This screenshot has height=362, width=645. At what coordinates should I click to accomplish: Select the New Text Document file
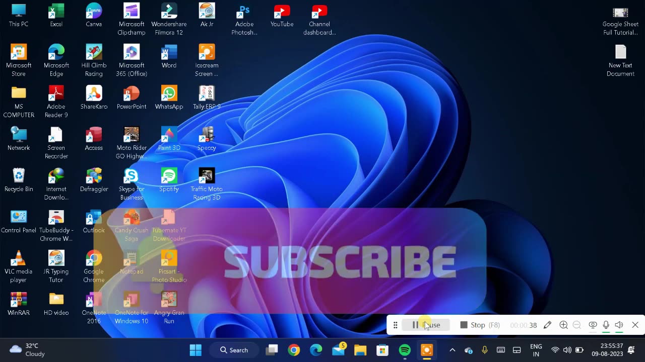point(620,61)
